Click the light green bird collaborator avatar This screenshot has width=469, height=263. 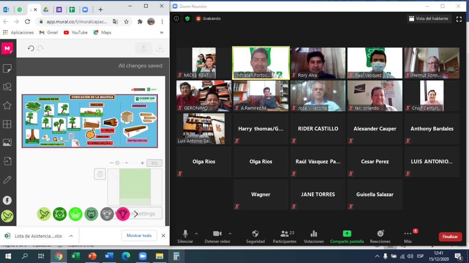click(44, 214)
